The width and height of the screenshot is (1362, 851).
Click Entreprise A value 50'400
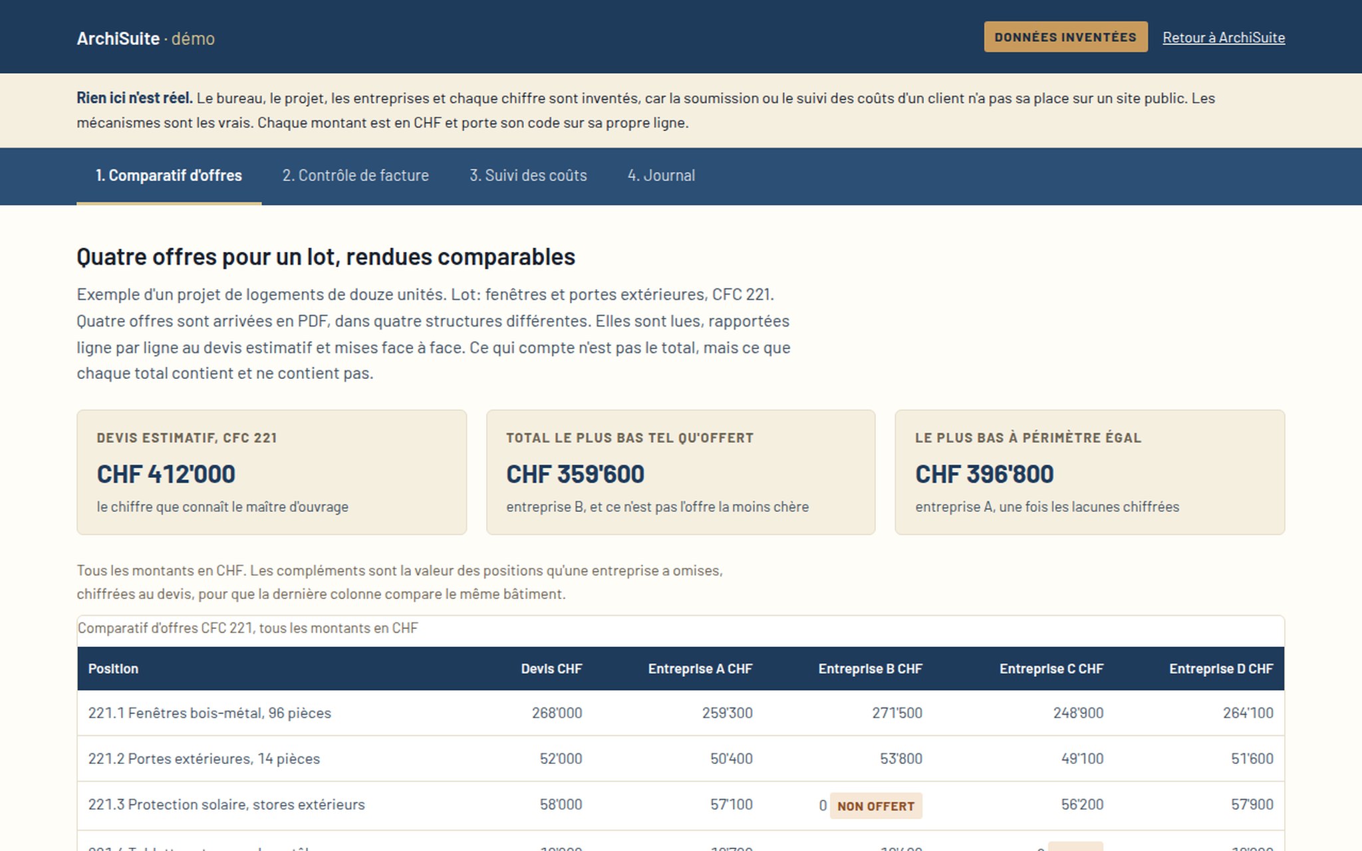pos(731,759)
